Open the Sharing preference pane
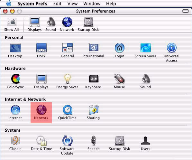Image resolution: width=192 pixels, height=160 pixels. point(93,112)
